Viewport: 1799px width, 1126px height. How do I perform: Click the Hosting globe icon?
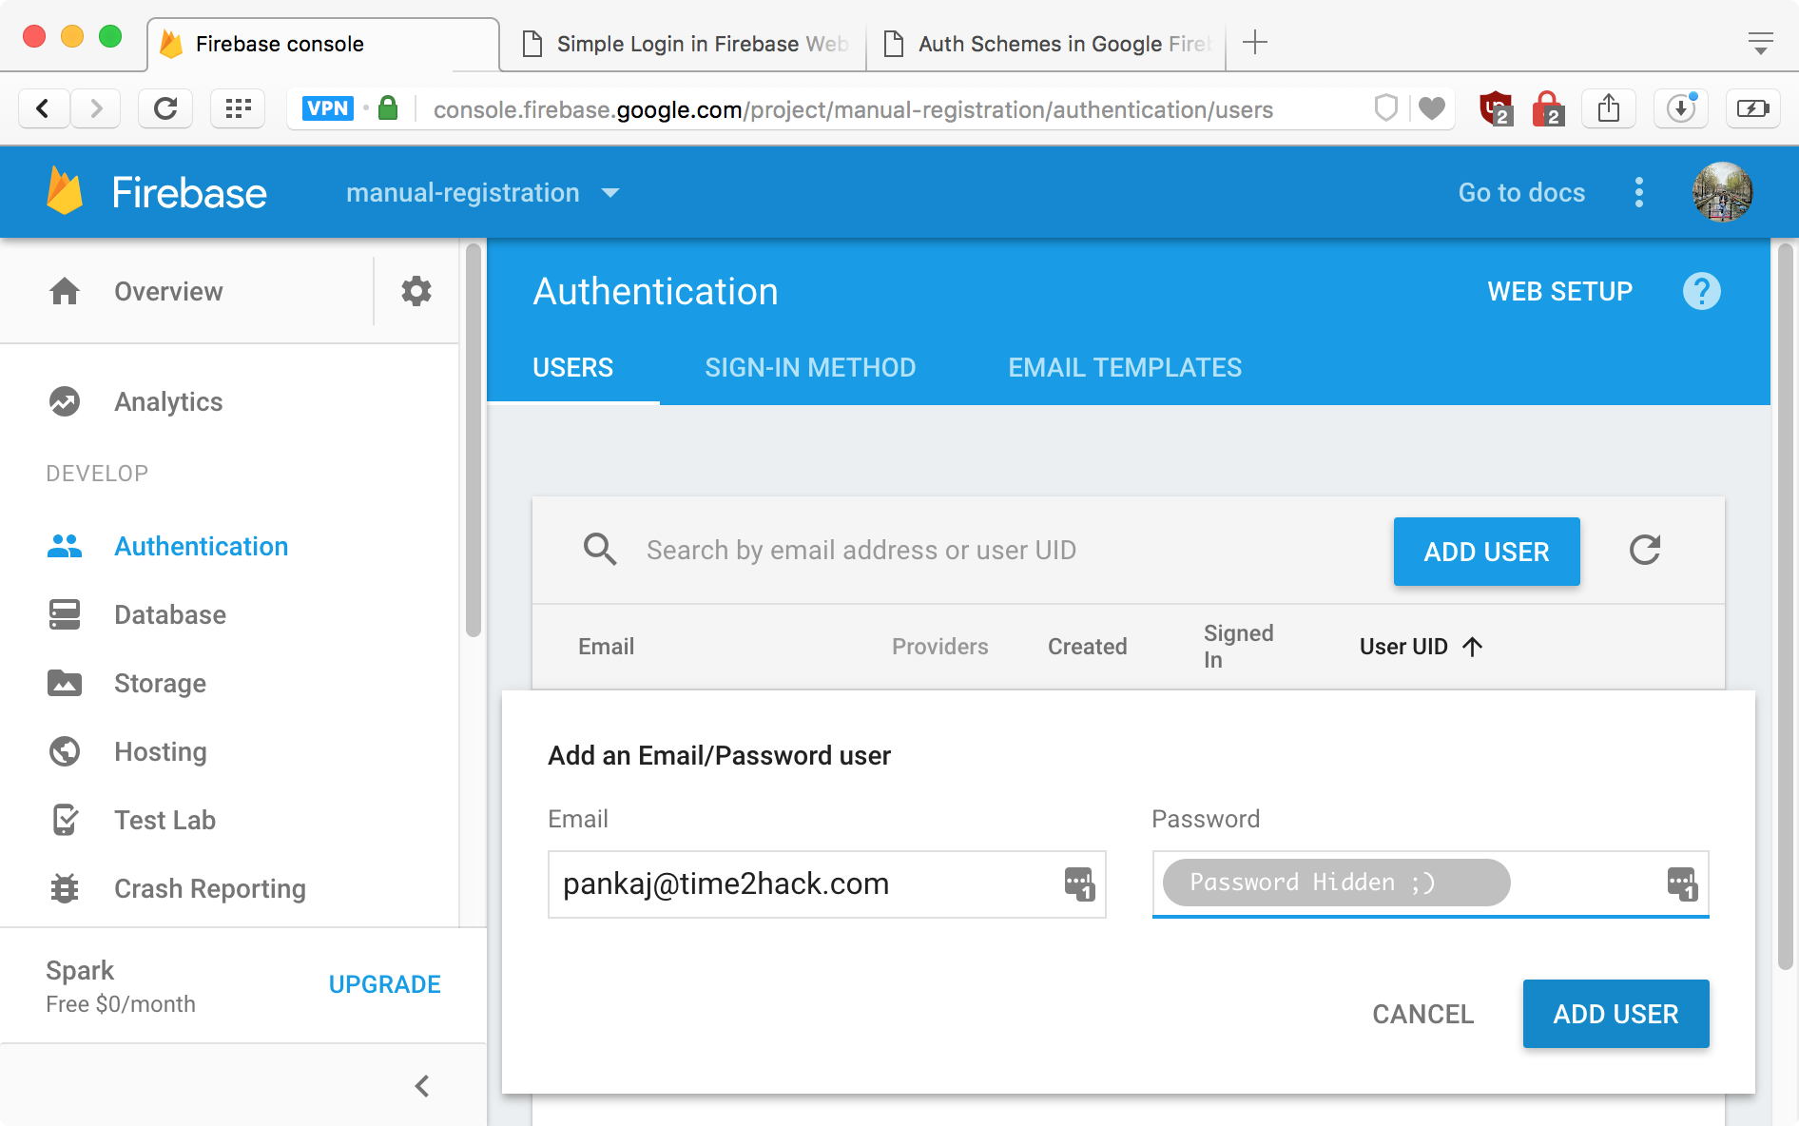pos(65,751)
